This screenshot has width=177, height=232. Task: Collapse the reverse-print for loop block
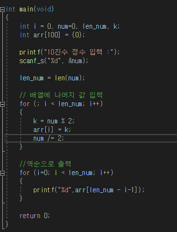point(2,173)
